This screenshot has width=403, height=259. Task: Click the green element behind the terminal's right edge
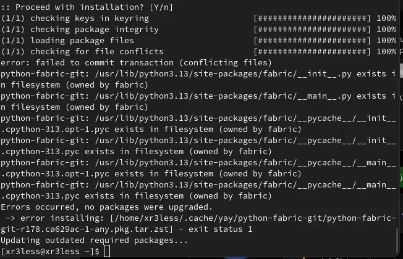(x=402, y=178)
